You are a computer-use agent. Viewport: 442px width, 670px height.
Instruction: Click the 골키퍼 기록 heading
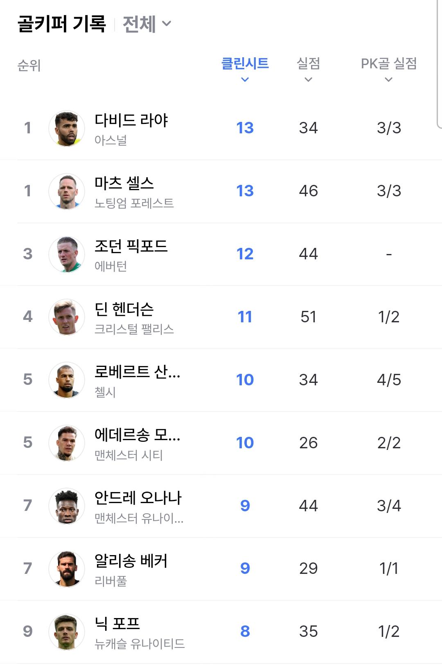pyautogui.click(x=62, y=24)
